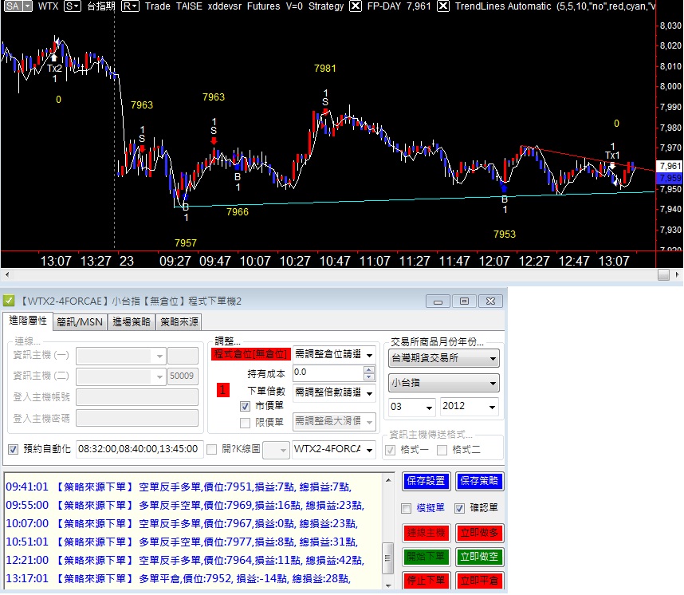Click the red 程式倉位[無倉位] button
This screenshot has height=595, width=684.
point(250,354)
